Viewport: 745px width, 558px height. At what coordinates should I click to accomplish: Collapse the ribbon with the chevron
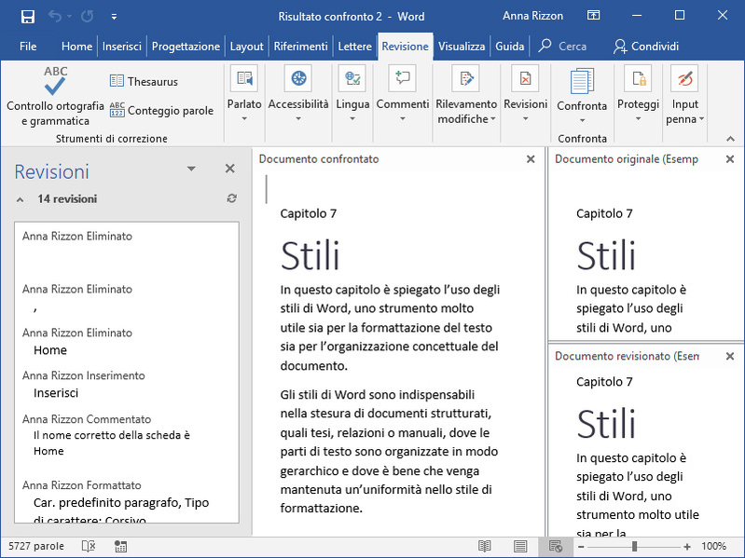(x=730, y=139)
